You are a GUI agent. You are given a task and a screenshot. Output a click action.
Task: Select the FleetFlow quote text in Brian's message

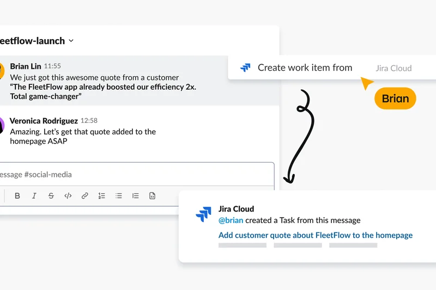tap(103, 91)
